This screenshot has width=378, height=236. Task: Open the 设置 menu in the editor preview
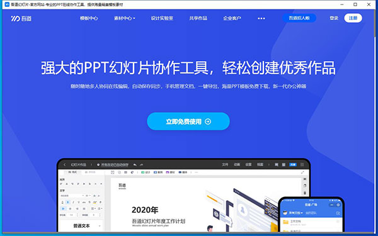(x=248, y=164)
